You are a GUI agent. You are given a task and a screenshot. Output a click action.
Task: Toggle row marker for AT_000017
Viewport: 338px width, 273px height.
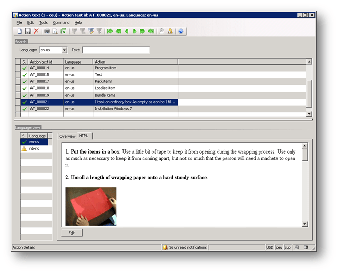tap(18, 81)
